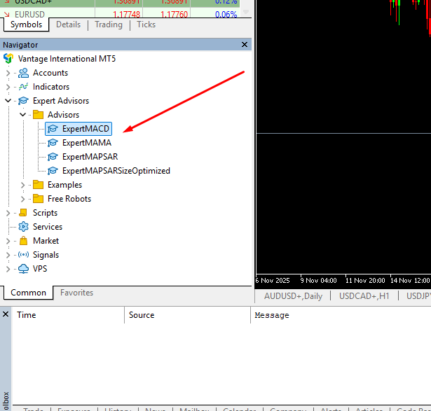The image size is (431, 411).
Task: Click the Indicators chart-line icon
Action: pos(23,87)
